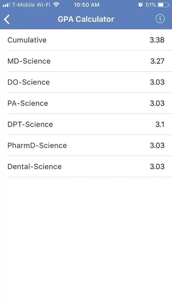172x306 pixels.
Task: Tap the battery indicator icon
Action: point(163,5)
